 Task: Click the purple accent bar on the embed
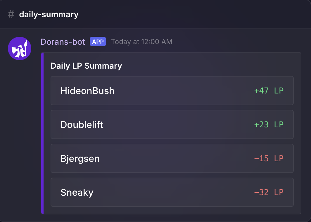tap(42, 133)
